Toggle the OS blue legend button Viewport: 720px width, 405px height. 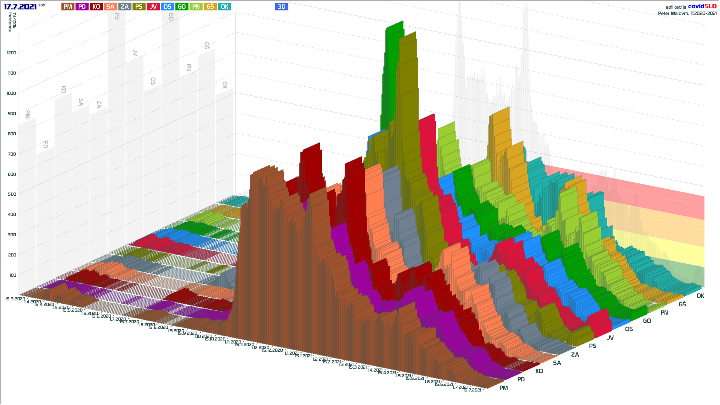[167, 7]
